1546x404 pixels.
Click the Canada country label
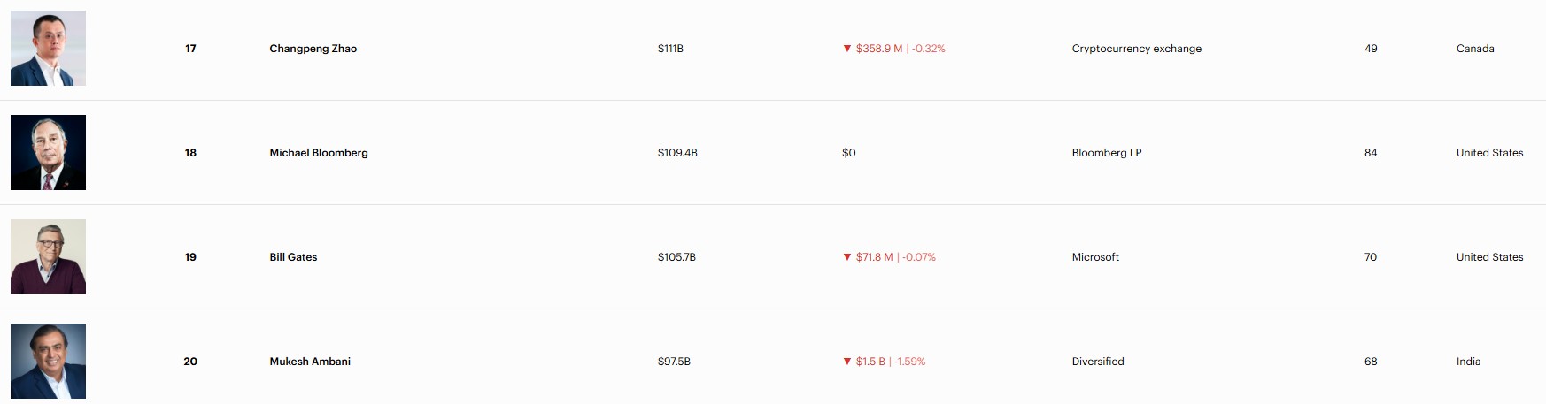point(1475,49)
